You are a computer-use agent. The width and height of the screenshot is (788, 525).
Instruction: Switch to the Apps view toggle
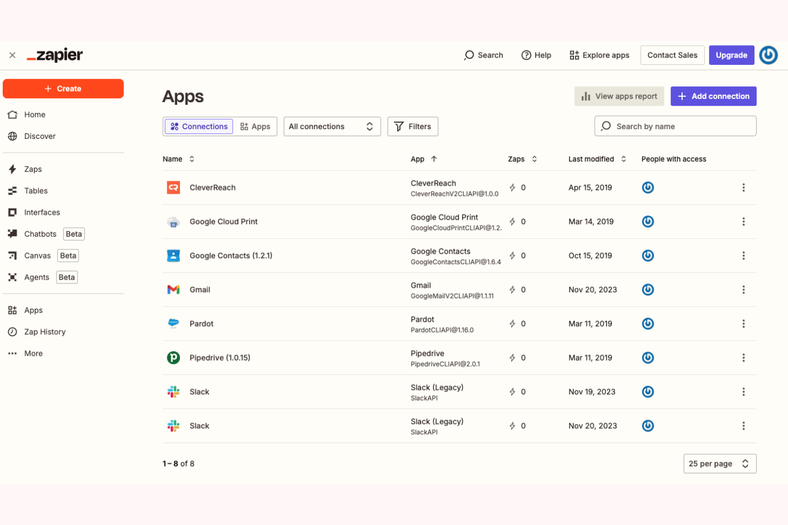click(255, 127)
